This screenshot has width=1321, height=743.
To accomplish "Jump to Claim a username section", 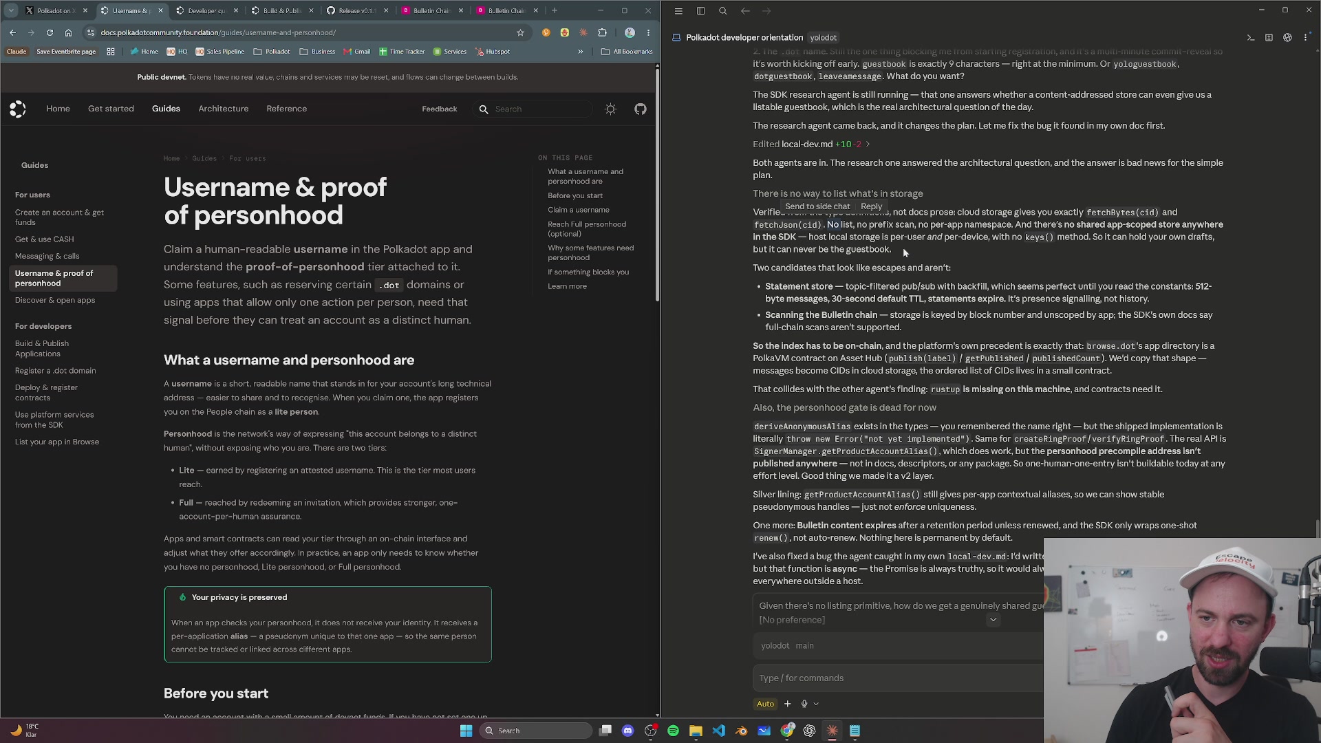I will pyautogui.click(x=579, y=210).
